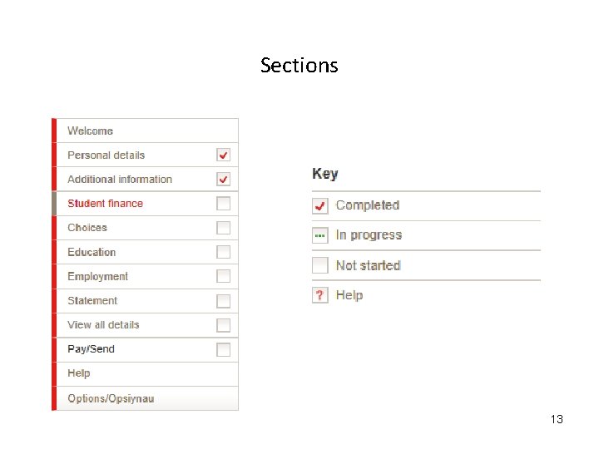The width and height of the screenshot is (599, 449).
Task: Tick the Education section checkbox
Action: 223,252
